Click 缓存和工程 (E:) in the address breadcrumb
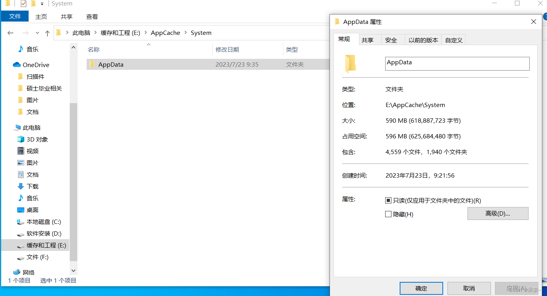The height and width of the screenshot is (296, 547). 120,33
